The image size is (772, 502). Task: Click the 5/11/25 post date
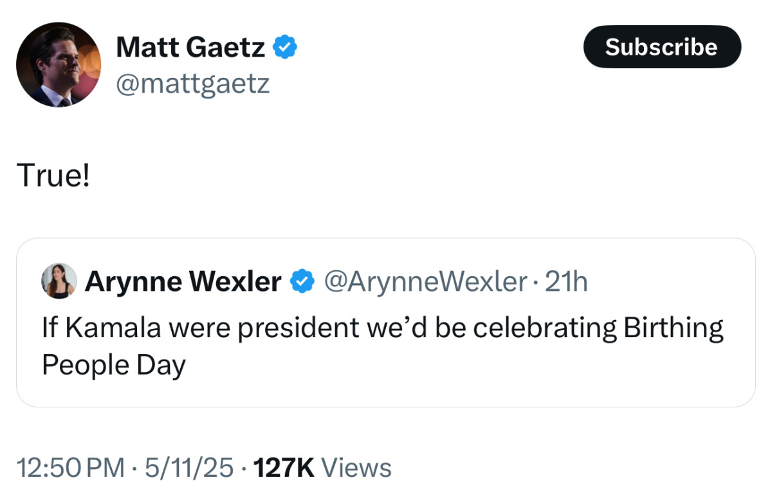189,468
